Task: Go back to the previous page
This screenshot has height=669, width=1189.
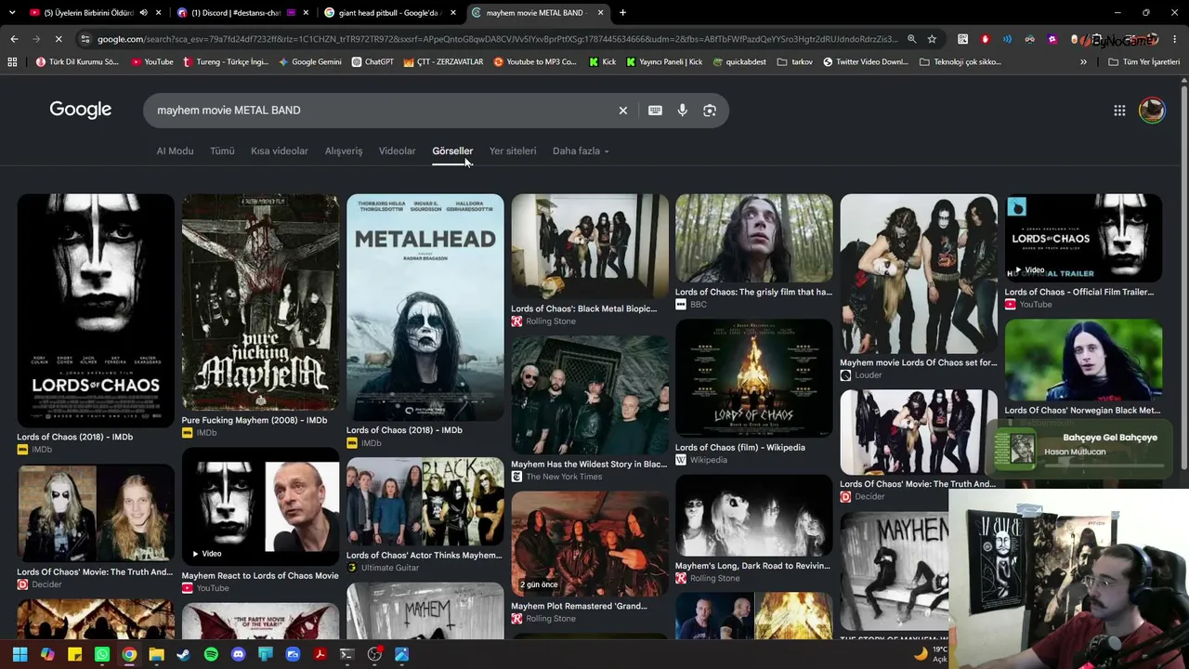Action: pos(14,39)
